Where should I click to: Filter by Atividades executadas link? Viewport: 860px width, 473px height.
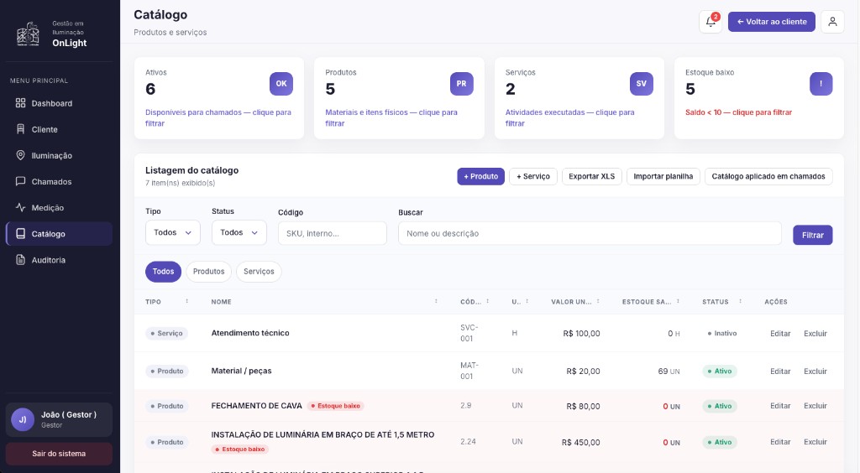(570, 117)
